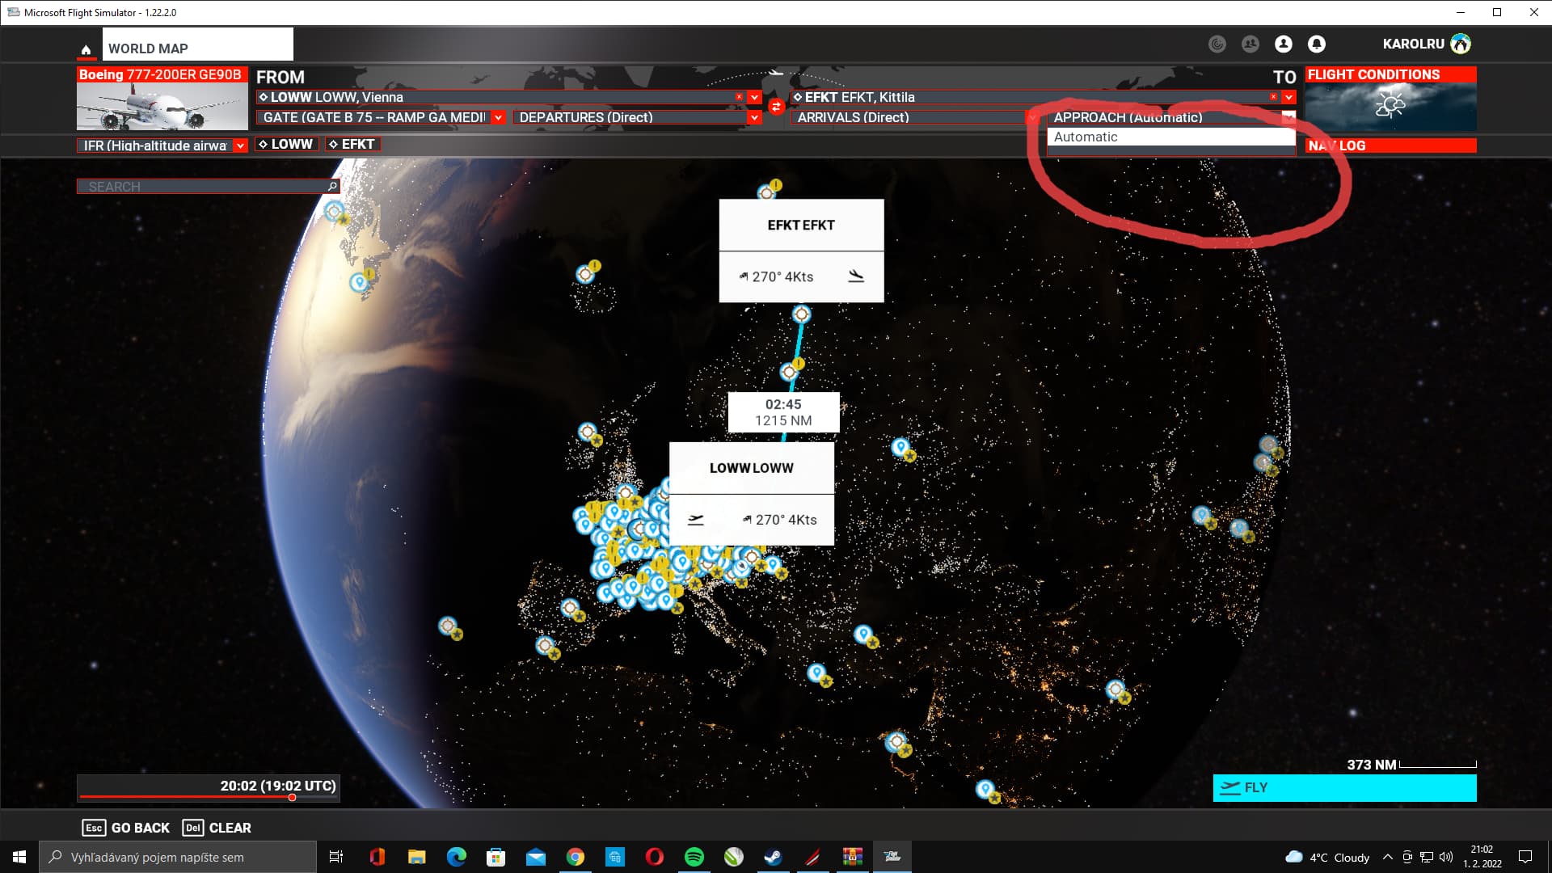This screenshot has width=1552, height=873.
Task: Click the 02:45 1215 NM route label
Action: coord(783,412)
